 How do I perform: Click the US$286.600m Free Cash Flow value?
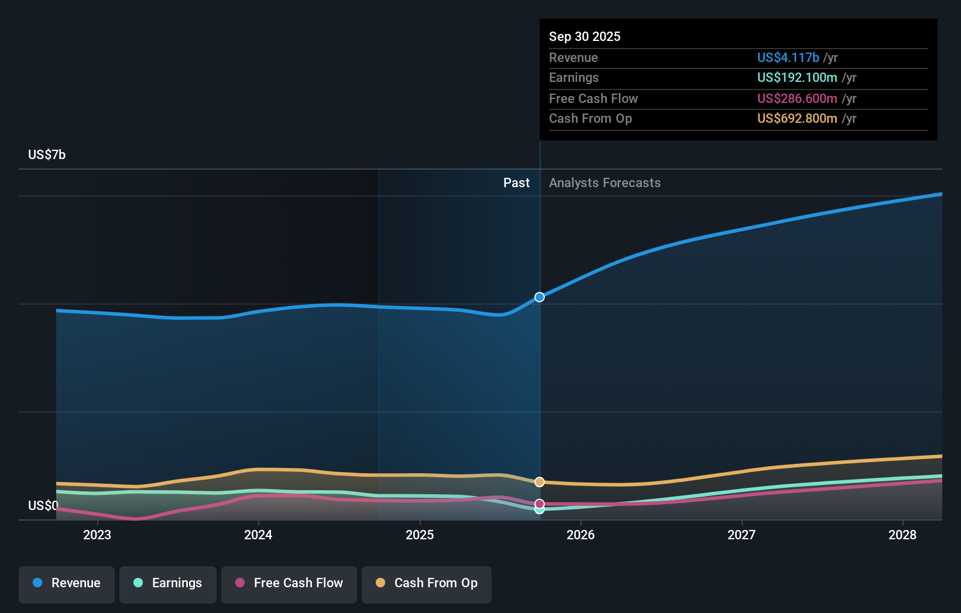point(797,98)
